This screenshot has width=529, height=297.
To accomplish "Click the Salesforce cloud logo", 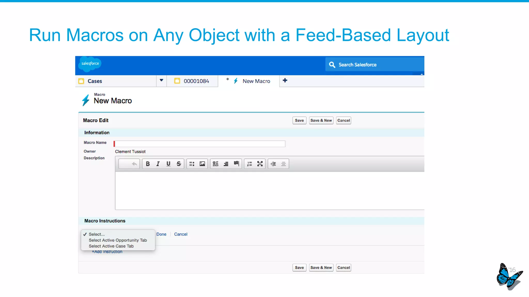I will [90, 63].
